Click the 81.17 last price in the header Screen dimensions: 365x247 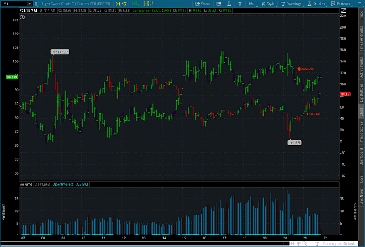click(x=121, y=4)
